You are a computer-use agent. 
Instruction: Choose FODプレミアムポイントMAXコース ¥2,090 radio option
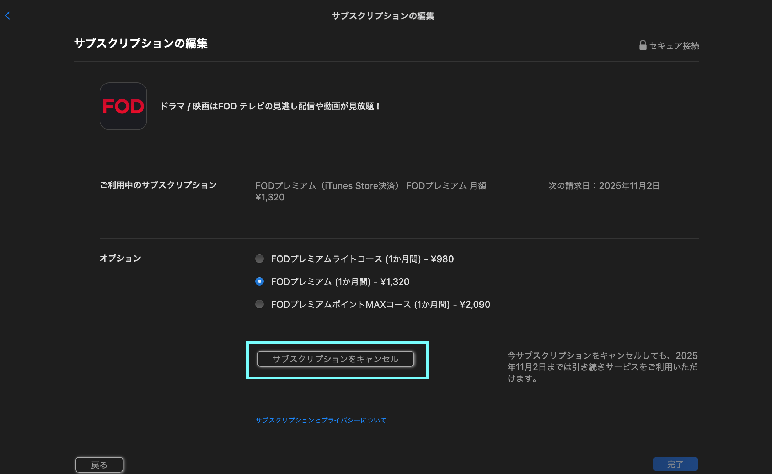259,304
